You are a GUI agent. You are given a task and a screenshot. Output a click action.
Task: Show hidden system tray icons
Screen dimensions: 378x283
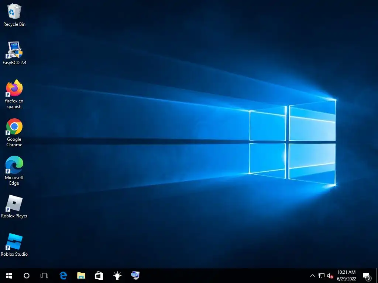pos(312,276)
